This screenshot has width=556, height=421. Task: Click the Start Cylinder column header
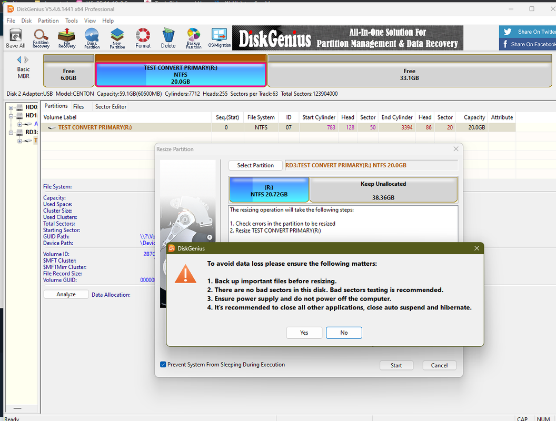point(319,117)
